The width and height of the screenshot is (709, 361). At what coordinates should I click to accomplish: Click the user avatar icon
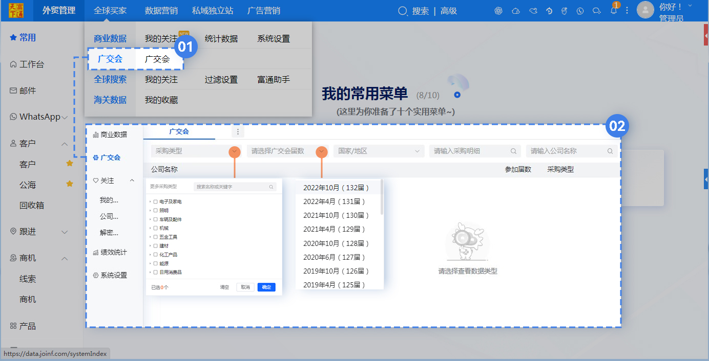point(645,10)
